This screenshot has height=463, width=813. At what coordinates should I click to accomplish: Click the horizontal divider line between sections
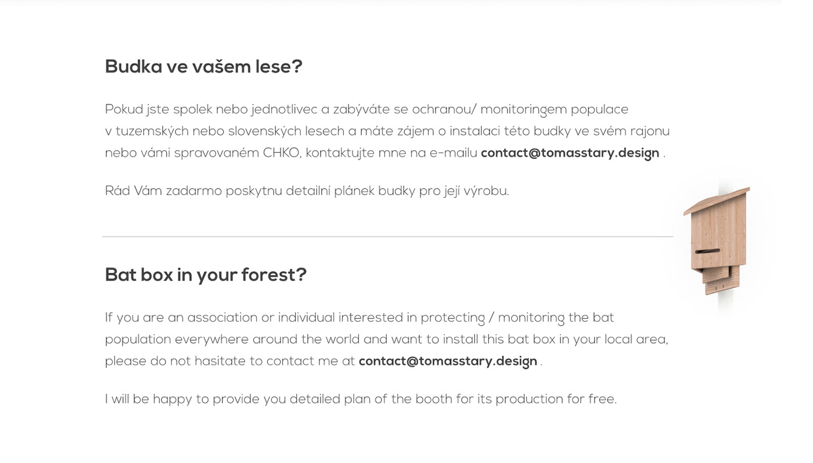tap(387, 237)
